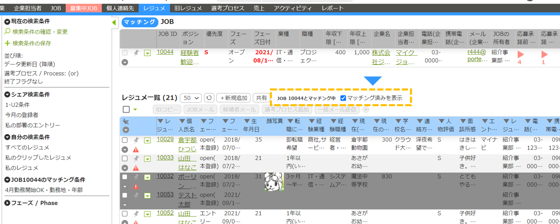Collapse the left sidebar with green arrow
Screen dimensions: 560x224
coord(114,22)
